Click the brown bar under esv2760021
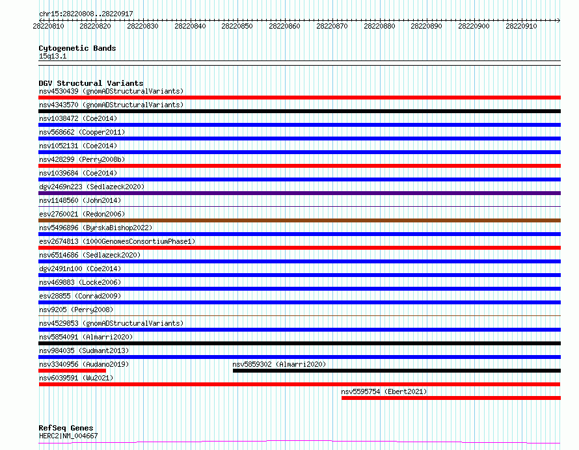Viewport: 579px width, 450px height. (299, 220)
